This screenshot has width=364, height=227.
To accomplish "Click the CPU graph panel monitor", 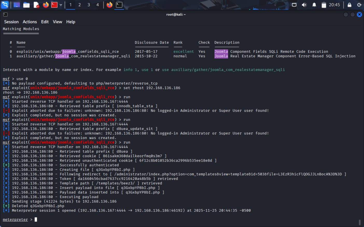I will tap(269, 5).
